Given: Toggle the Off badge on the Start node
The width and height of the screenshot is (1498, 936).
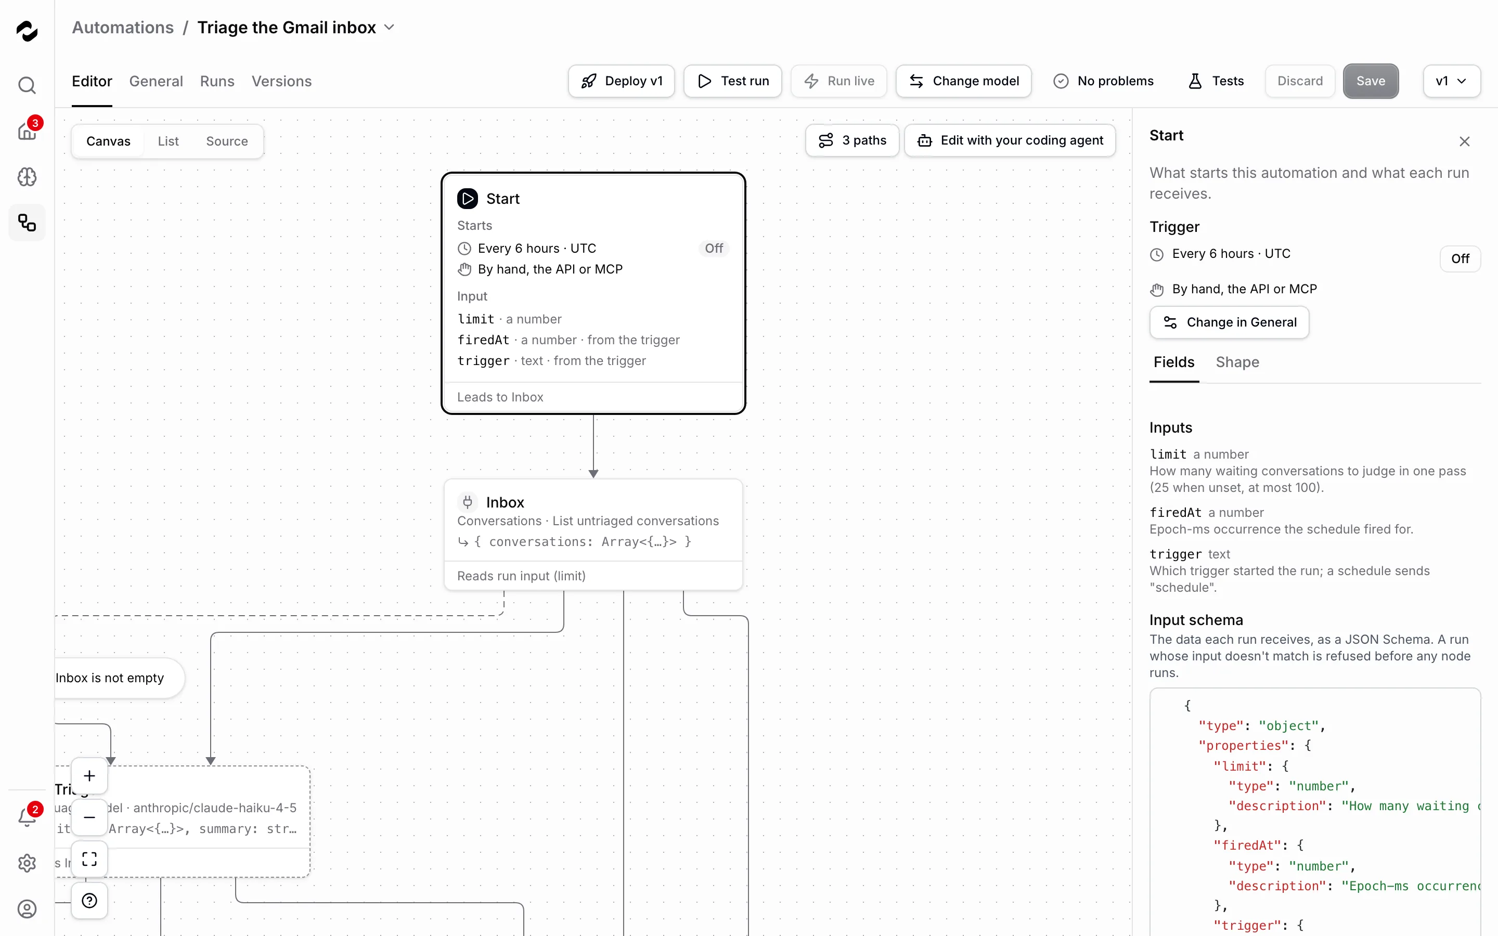Looking at the screenshot, I should click(x=713, y=248).
